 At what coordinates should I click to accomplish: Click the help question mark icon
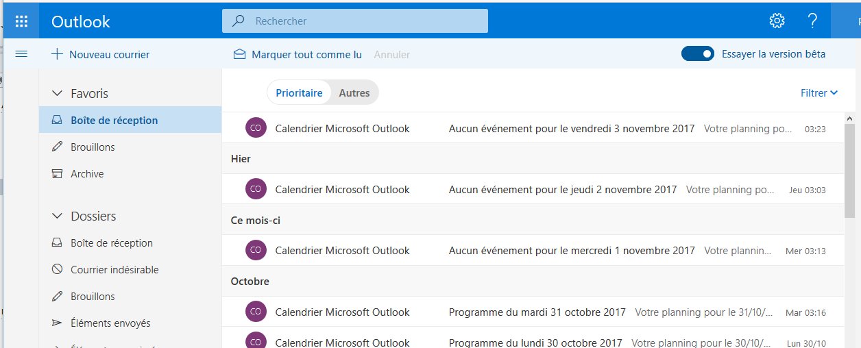(813, 21)
